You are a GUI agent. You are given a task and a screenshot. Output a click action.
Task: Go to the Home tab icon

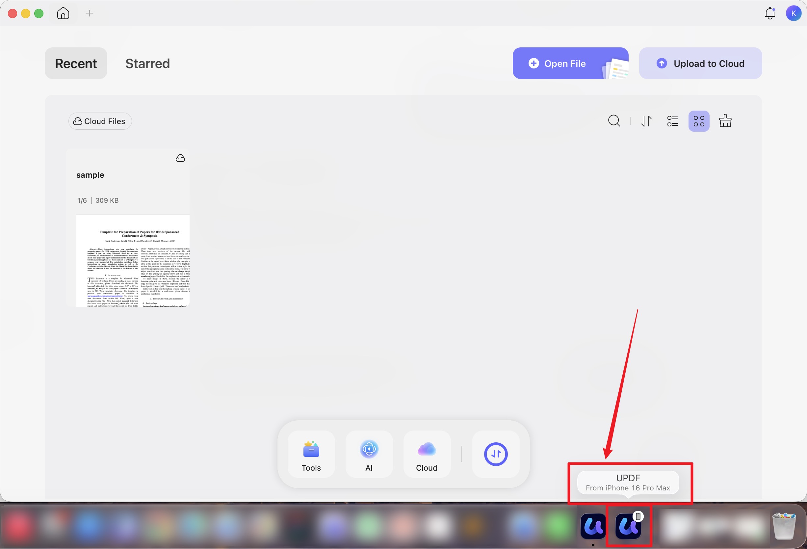point(63,13)
